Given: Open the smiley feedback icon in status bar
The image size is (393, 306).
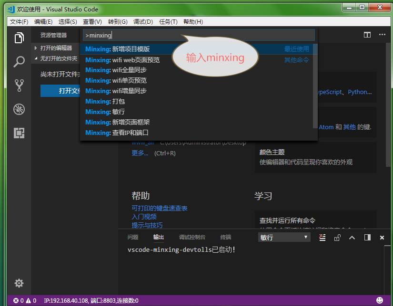Looking at the screenshot, I should (x=380, y=300).
